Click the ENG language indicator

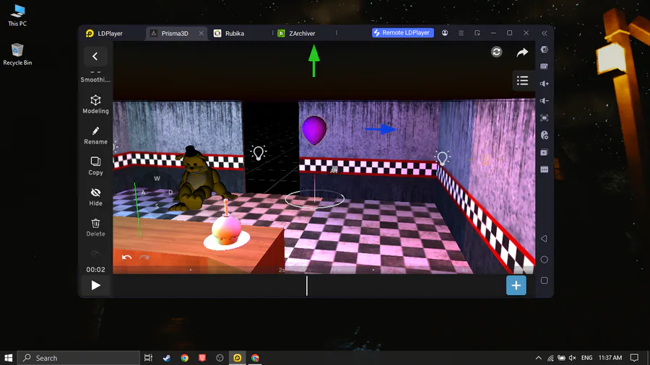[586, 358]
